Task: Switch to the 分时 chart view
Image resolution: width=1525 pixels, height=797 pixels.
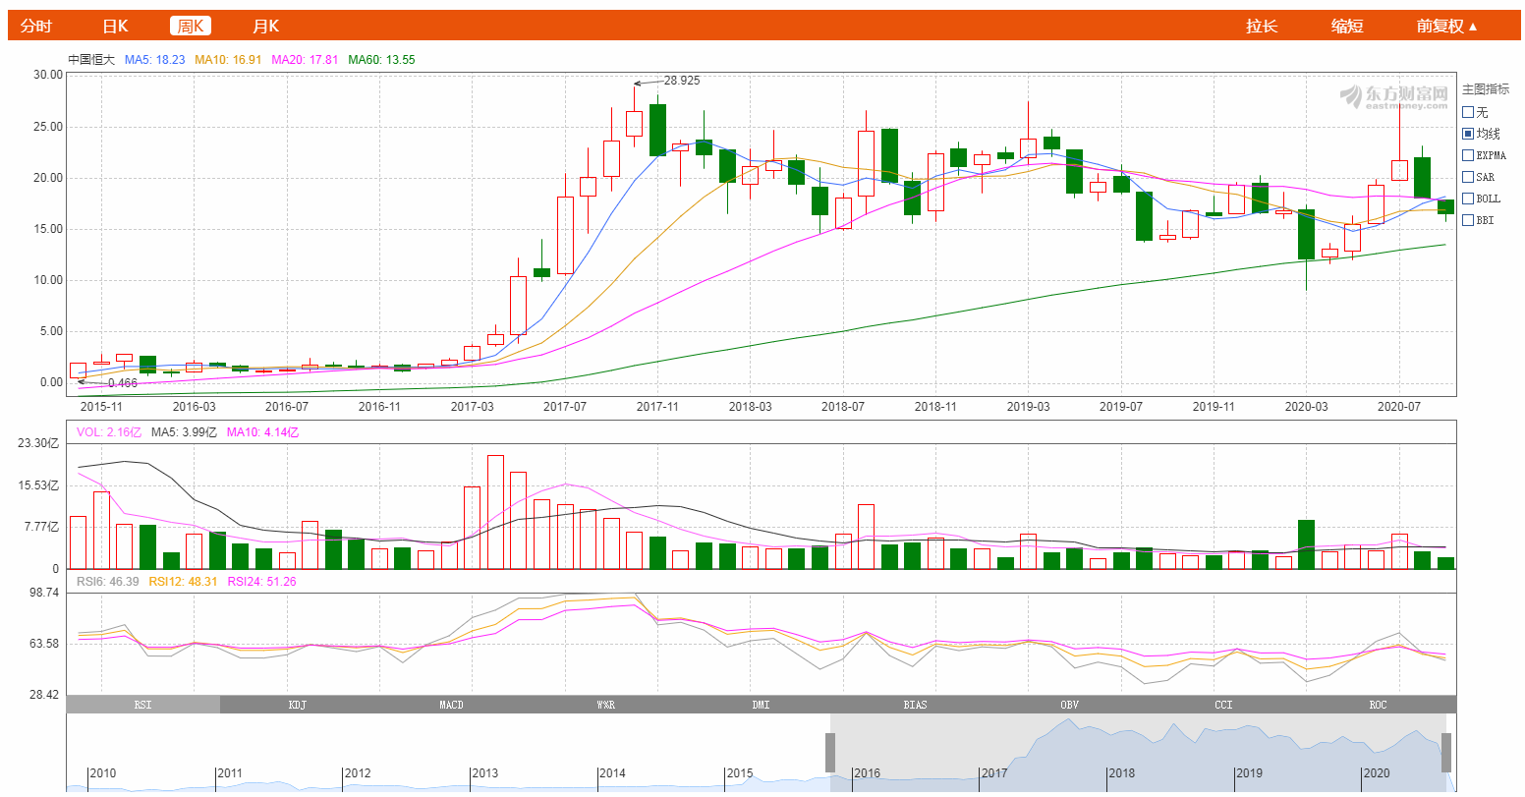Action: (36, 27)
